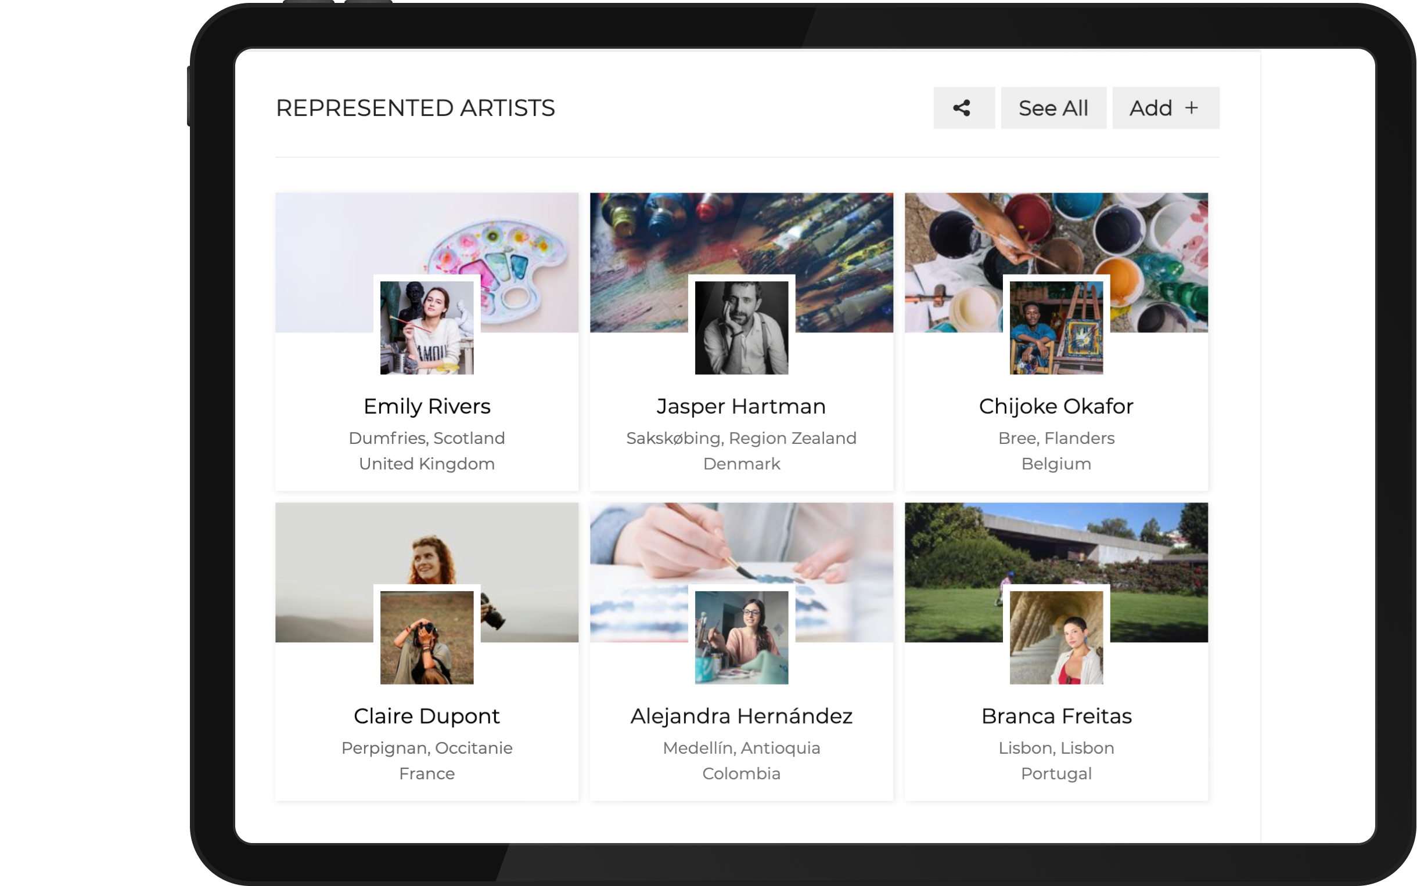Select the Branca Freitas name link
This screenshot has width=1417, height=886.
point(1056,716)
